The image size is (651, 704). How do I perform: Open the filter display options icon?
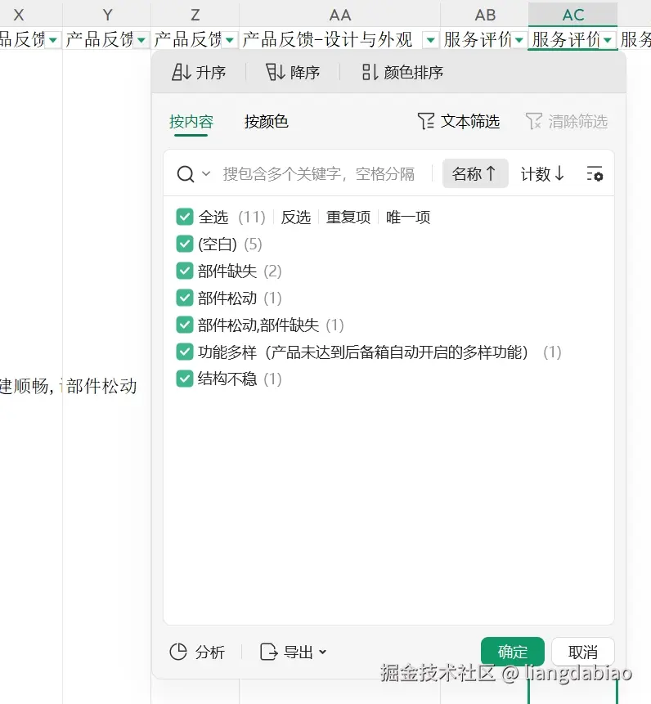coord(595,173)
